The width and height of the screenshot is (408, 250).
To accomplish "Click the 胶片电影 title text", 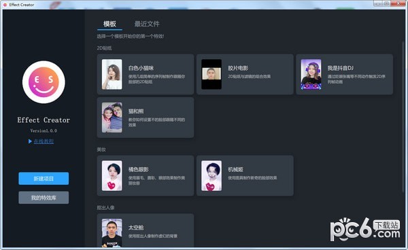I will [238, 68].
